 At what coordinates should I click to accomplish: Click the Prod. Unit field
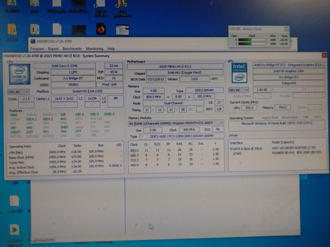coord(110,84)
